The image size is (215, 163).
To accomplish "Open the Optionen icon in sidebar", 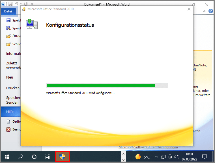I will 8,121.
